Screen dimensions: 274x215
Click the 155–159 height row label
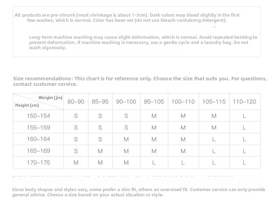pyautogui.click(x=38, y=127)
